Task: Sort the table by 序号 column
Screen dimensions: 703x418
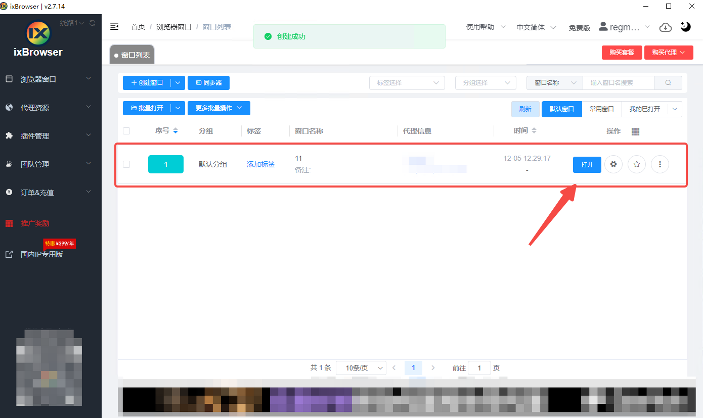Action: [175, 131]
